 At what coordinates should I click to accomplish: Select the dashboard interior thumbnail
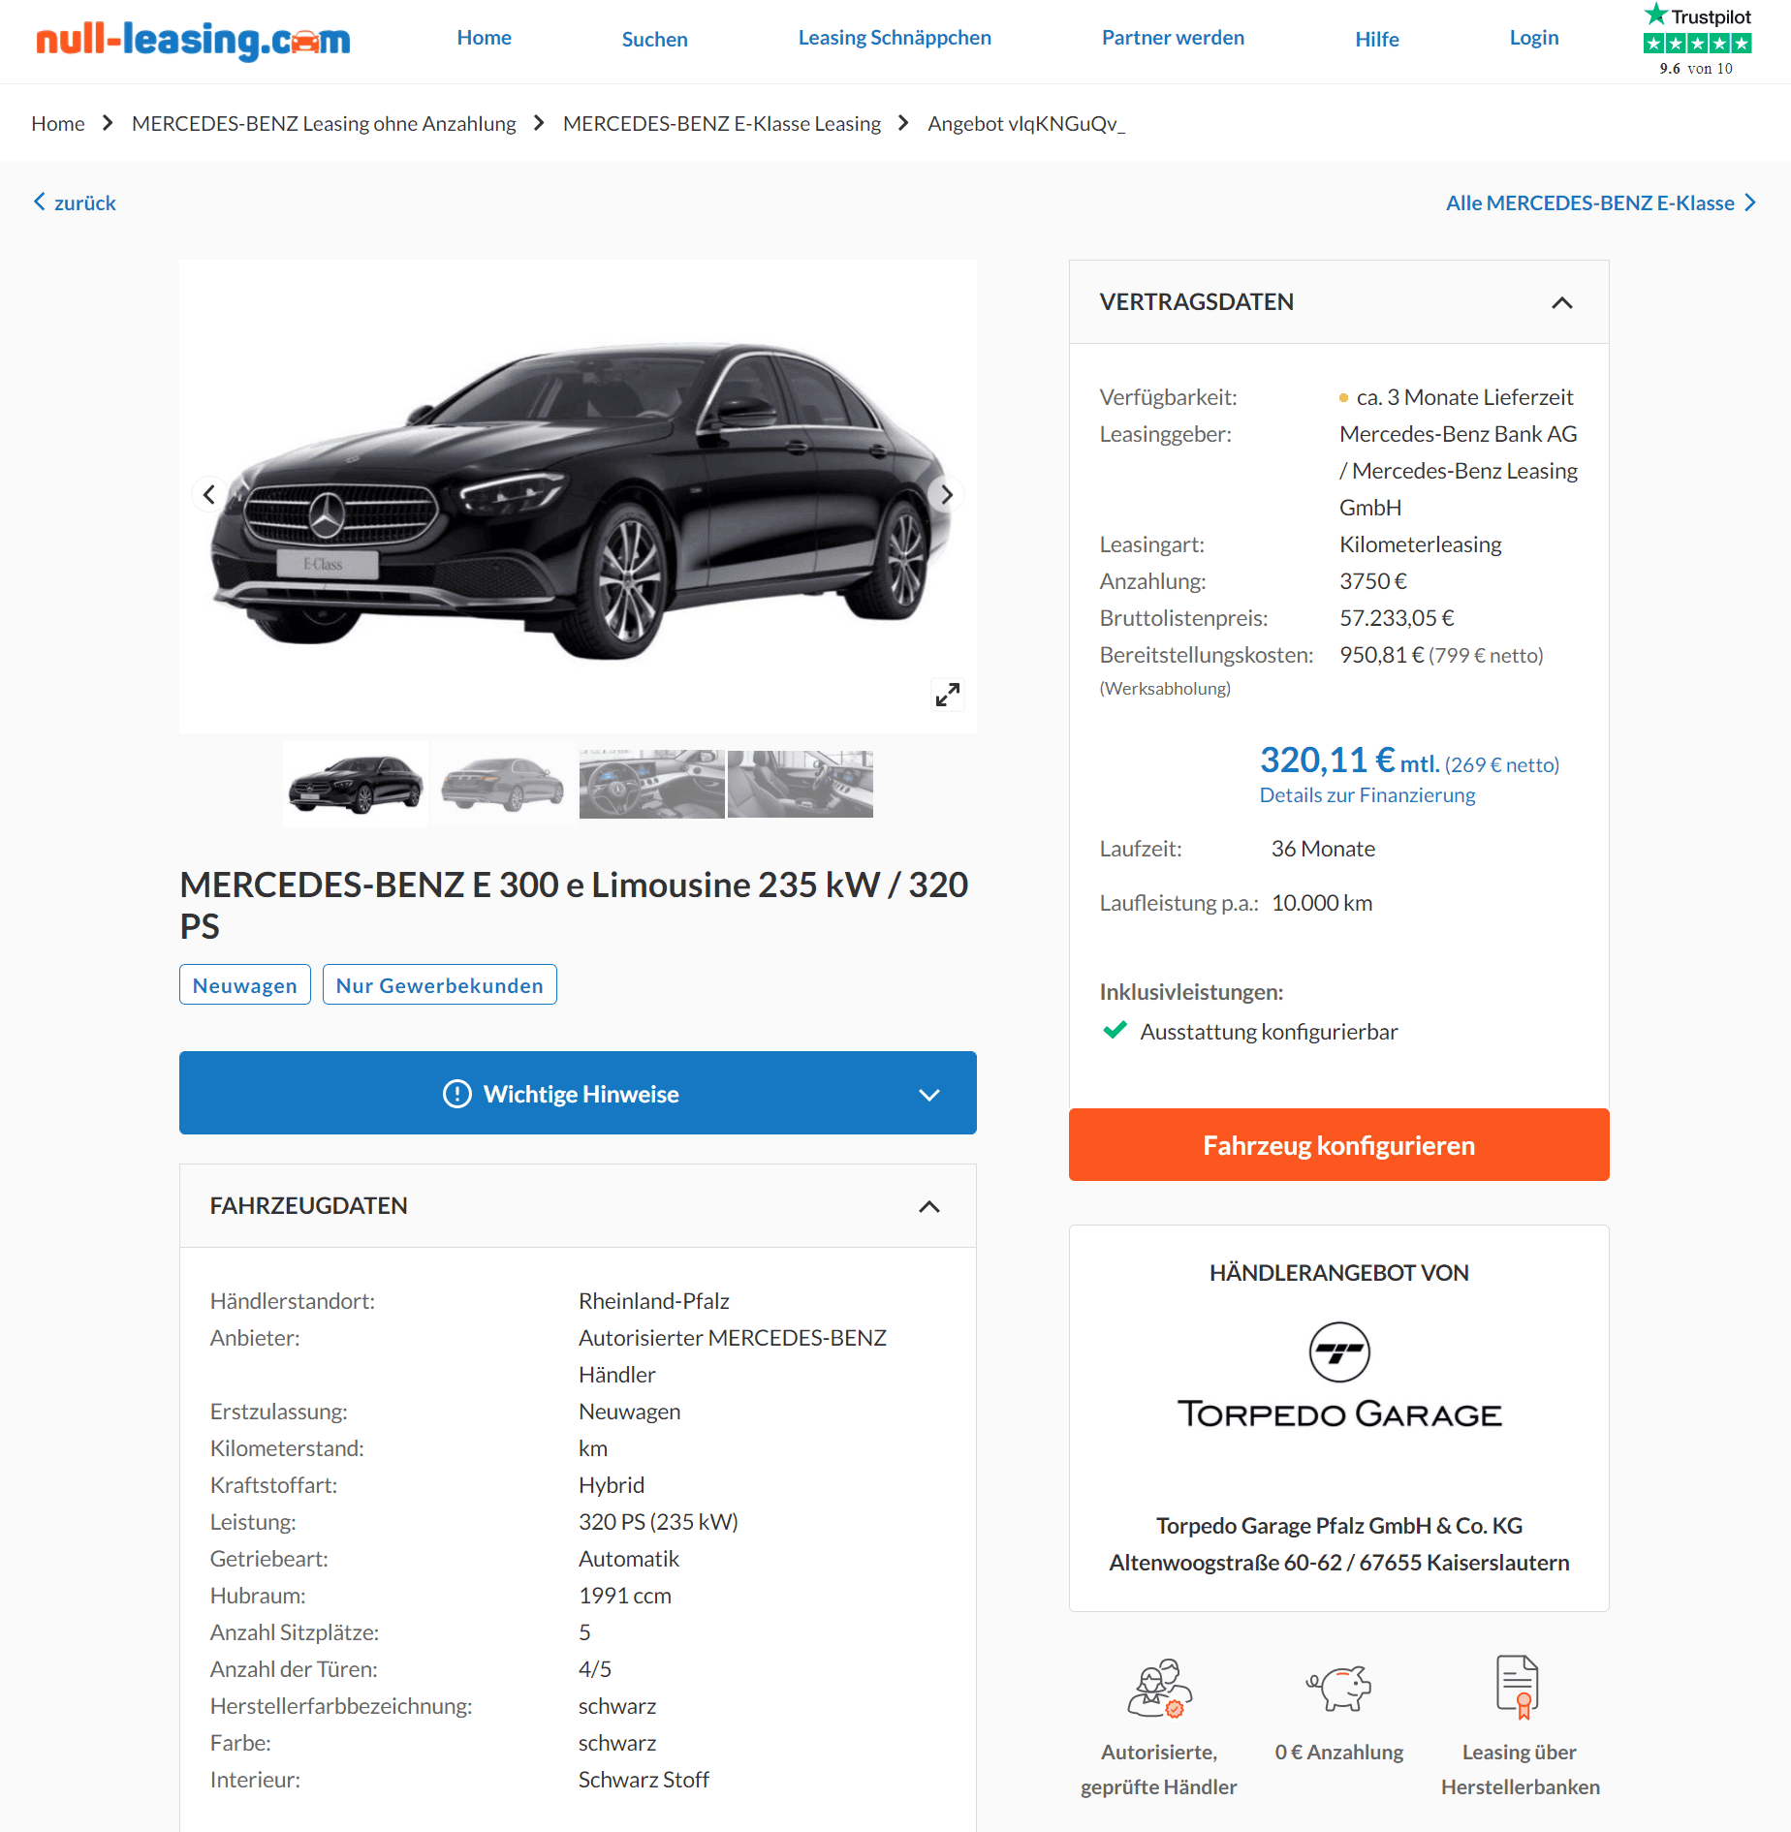click(651, 784)
